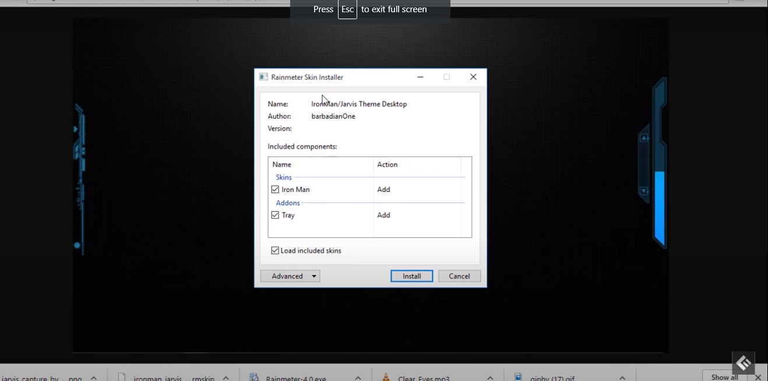Expand the Rainmeter-4.0.exe download options chevron
The image size is (768, 381).
click(x=358, y=378)
